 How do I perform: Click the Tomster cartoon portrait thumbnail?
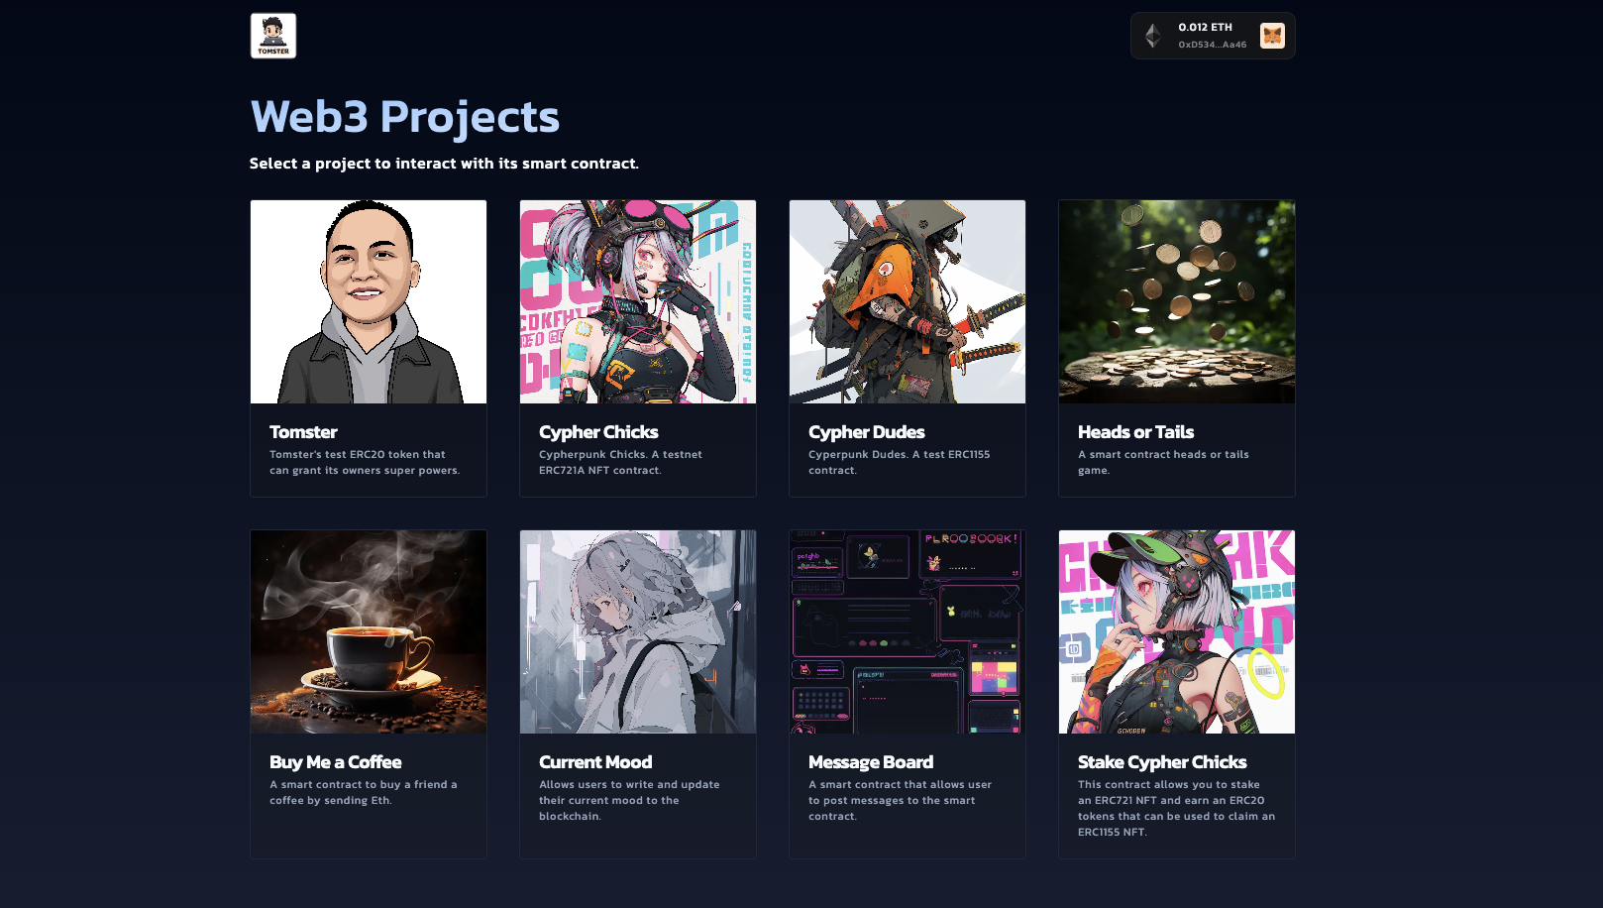coord(368,301)
